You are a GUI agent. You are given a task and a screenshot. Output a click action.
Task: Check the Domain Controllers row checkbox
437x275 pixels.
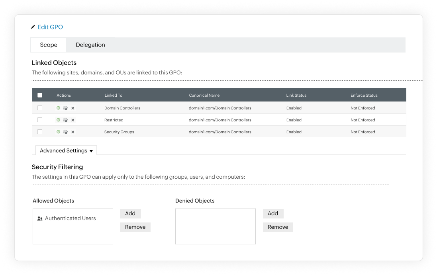point(40,108)
